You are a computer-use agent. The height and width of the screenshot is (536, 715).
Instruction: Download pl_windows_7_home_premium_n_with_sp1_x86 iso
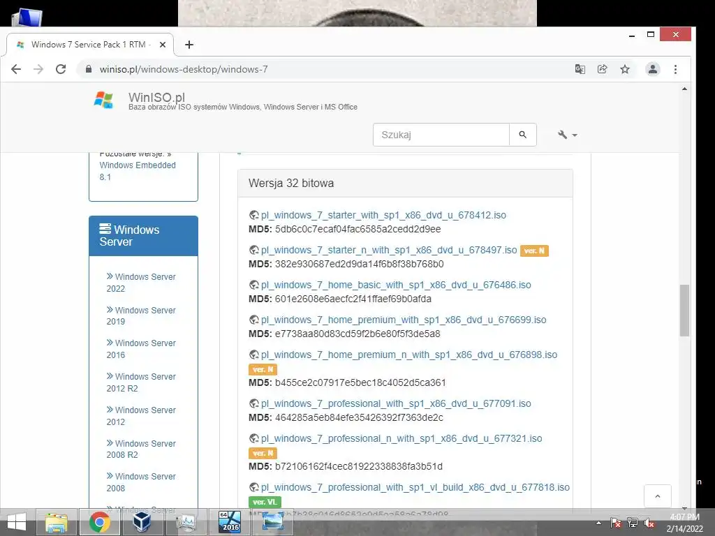[409, 355]
